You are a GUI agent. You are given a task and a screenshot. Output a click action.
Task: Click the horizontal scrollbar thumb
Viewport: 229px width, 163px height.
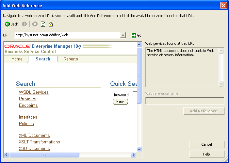click(44, 155)
